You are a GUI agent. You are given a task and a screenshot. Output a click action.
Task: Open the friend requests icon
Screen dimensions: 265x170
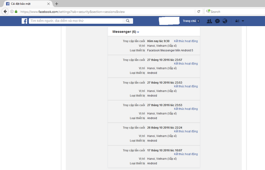[x=209, y=21]
